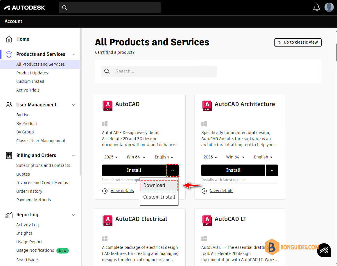
Task: Open Seat Usage report
Action: tap(27, 260)
